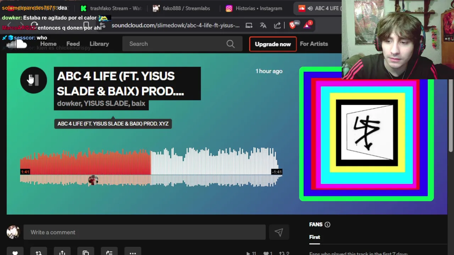This screenshot has width=454, height=255.
Task: Switch to trashfako Stream Kick tab
Action: coord(111,8)
